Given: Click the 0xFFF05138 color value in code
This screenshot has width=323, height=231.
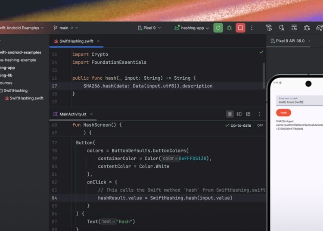Looking at the screenshot, I should 193,159.
